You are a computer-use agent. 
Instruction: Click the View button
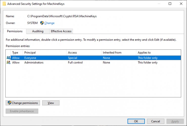(51, 103)
